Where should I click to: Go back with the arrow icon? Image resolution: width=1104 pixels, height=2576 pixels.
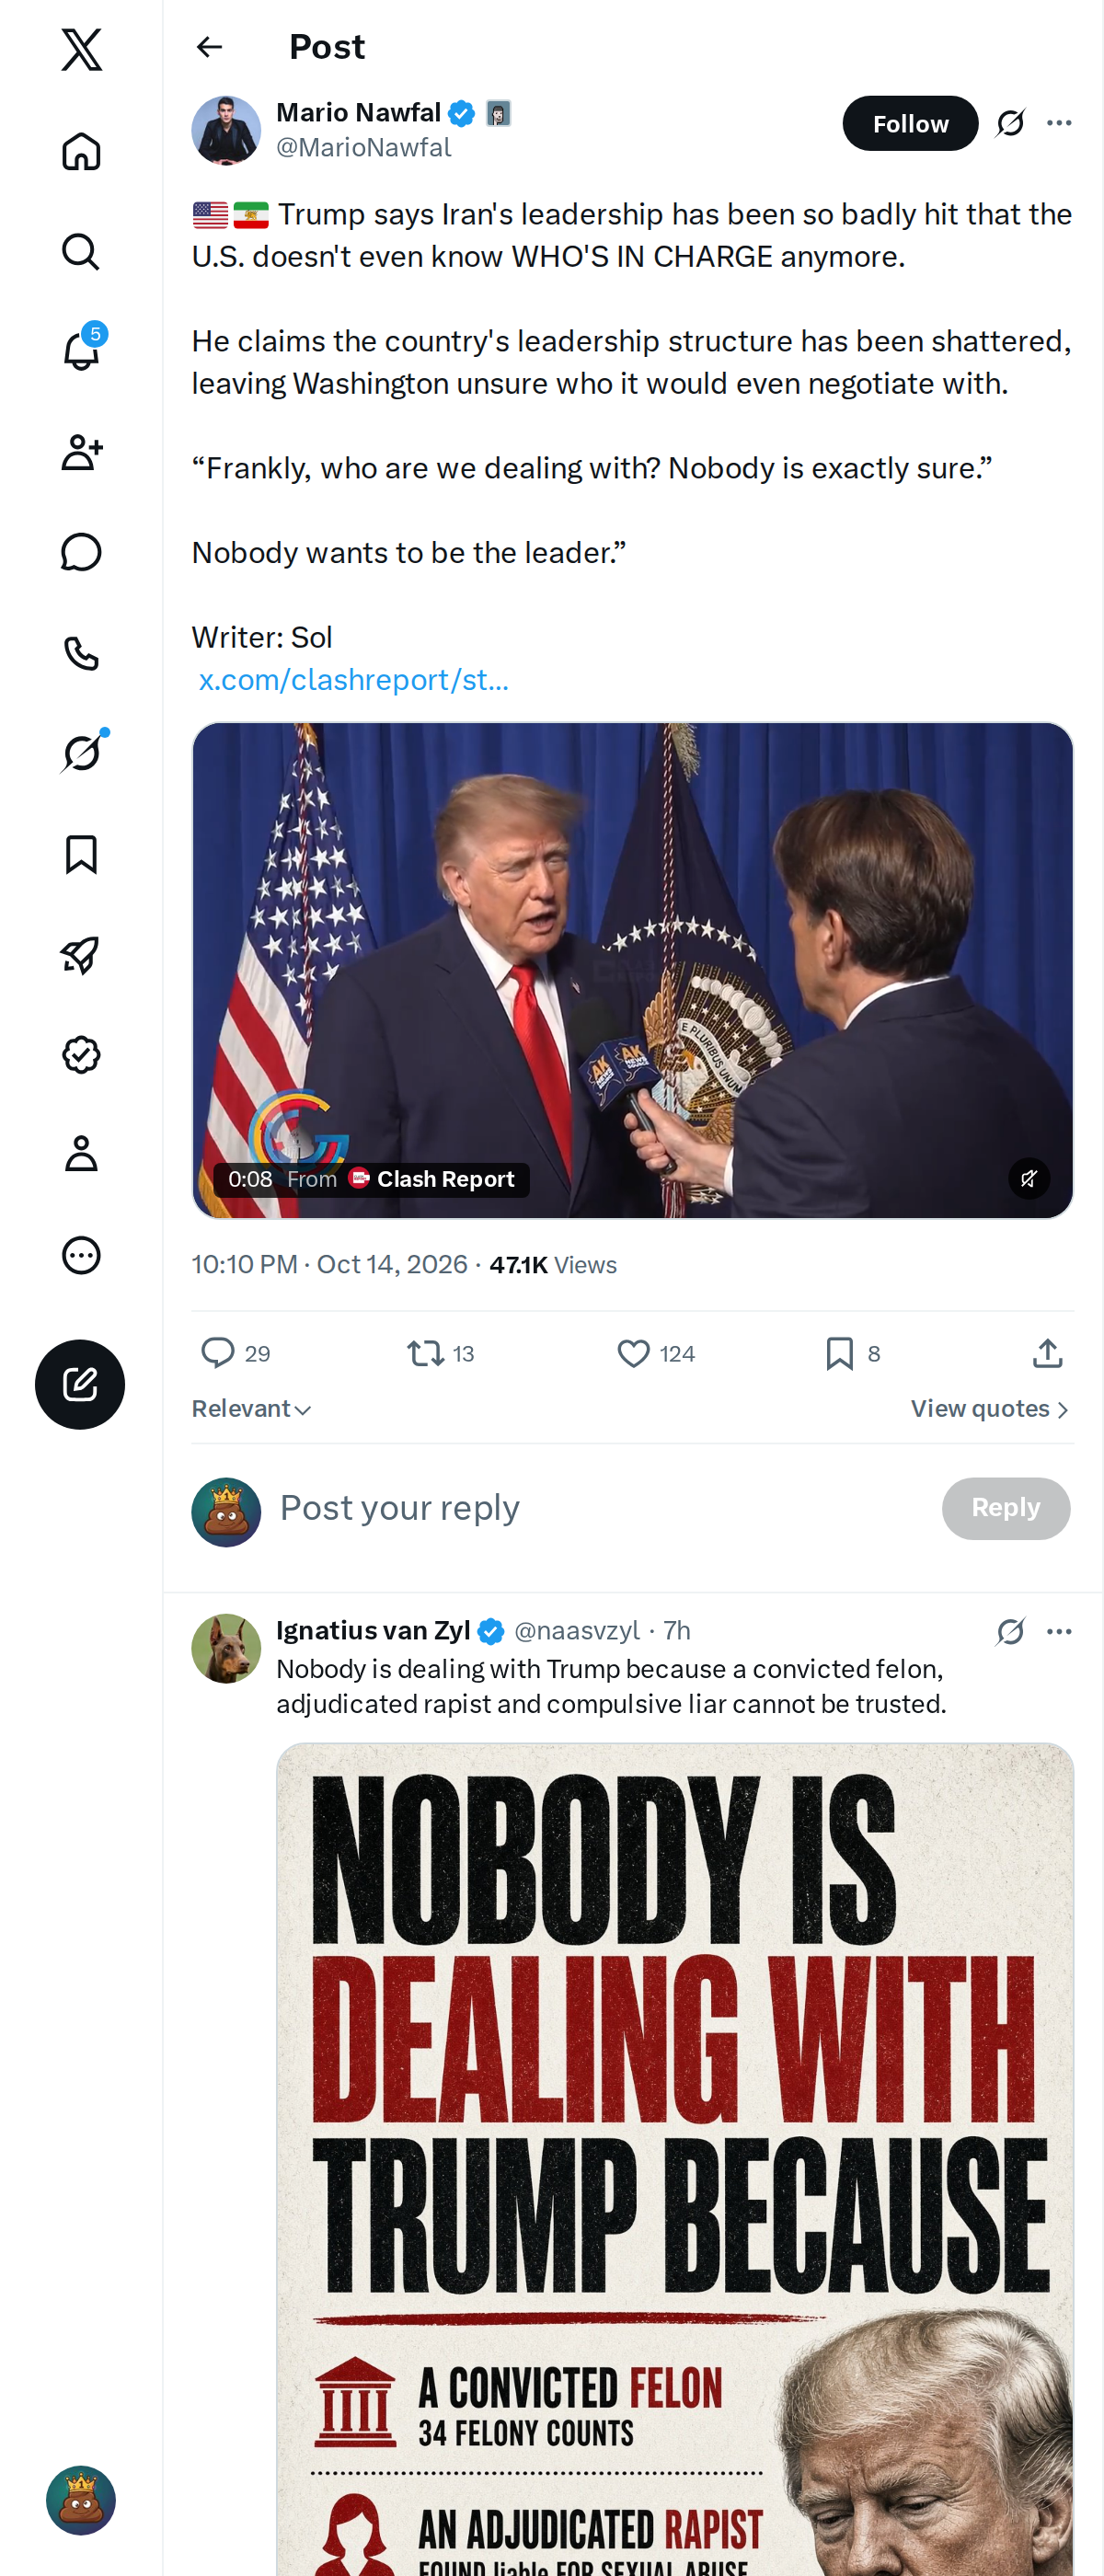[209, 47]
